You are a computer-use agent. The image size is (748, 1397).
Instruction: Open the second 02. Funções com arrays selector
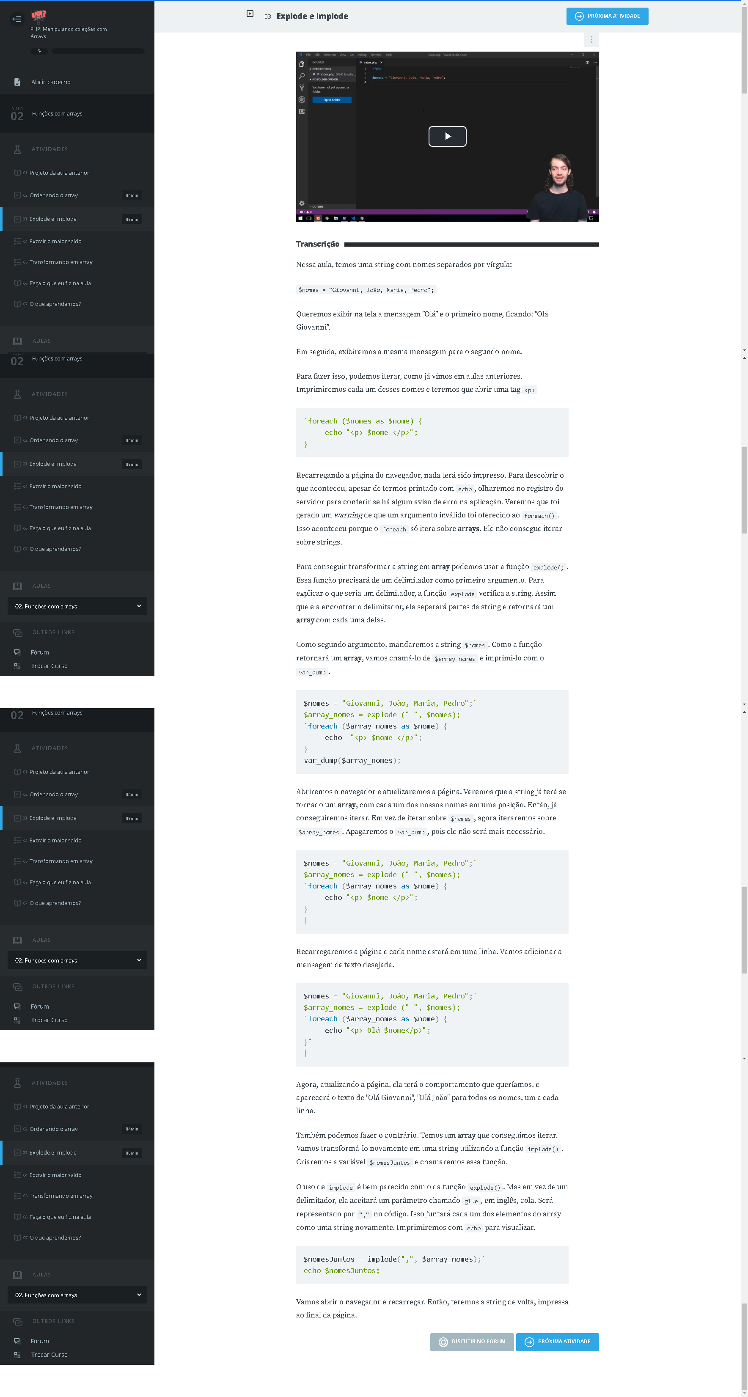point(77,960)
